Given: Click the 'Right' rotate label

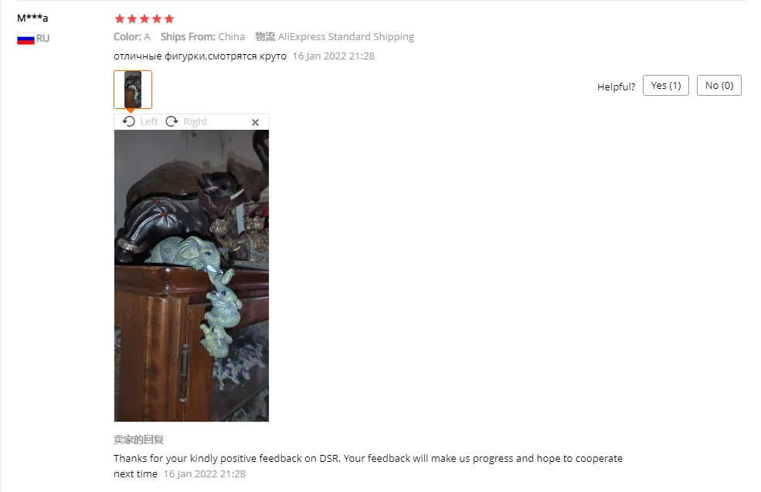Looking at the screenshot, I should [195, 122].
